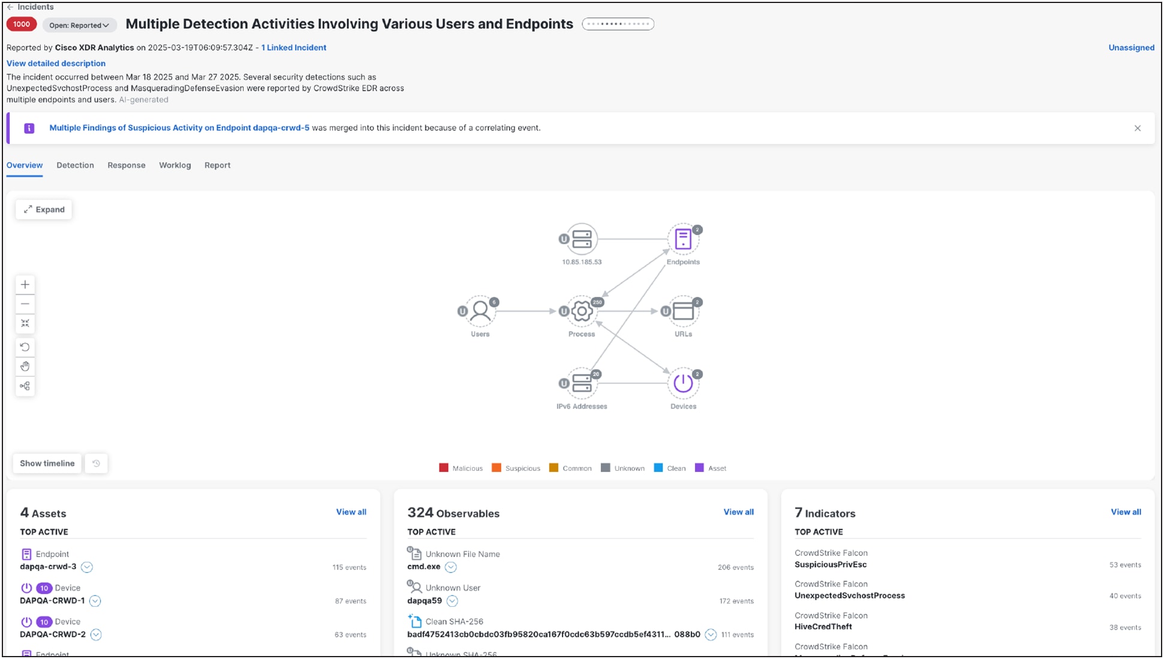1164x659 pixels.
Task: Click the masked ID pill beside title
Action: tap(618, 25)
